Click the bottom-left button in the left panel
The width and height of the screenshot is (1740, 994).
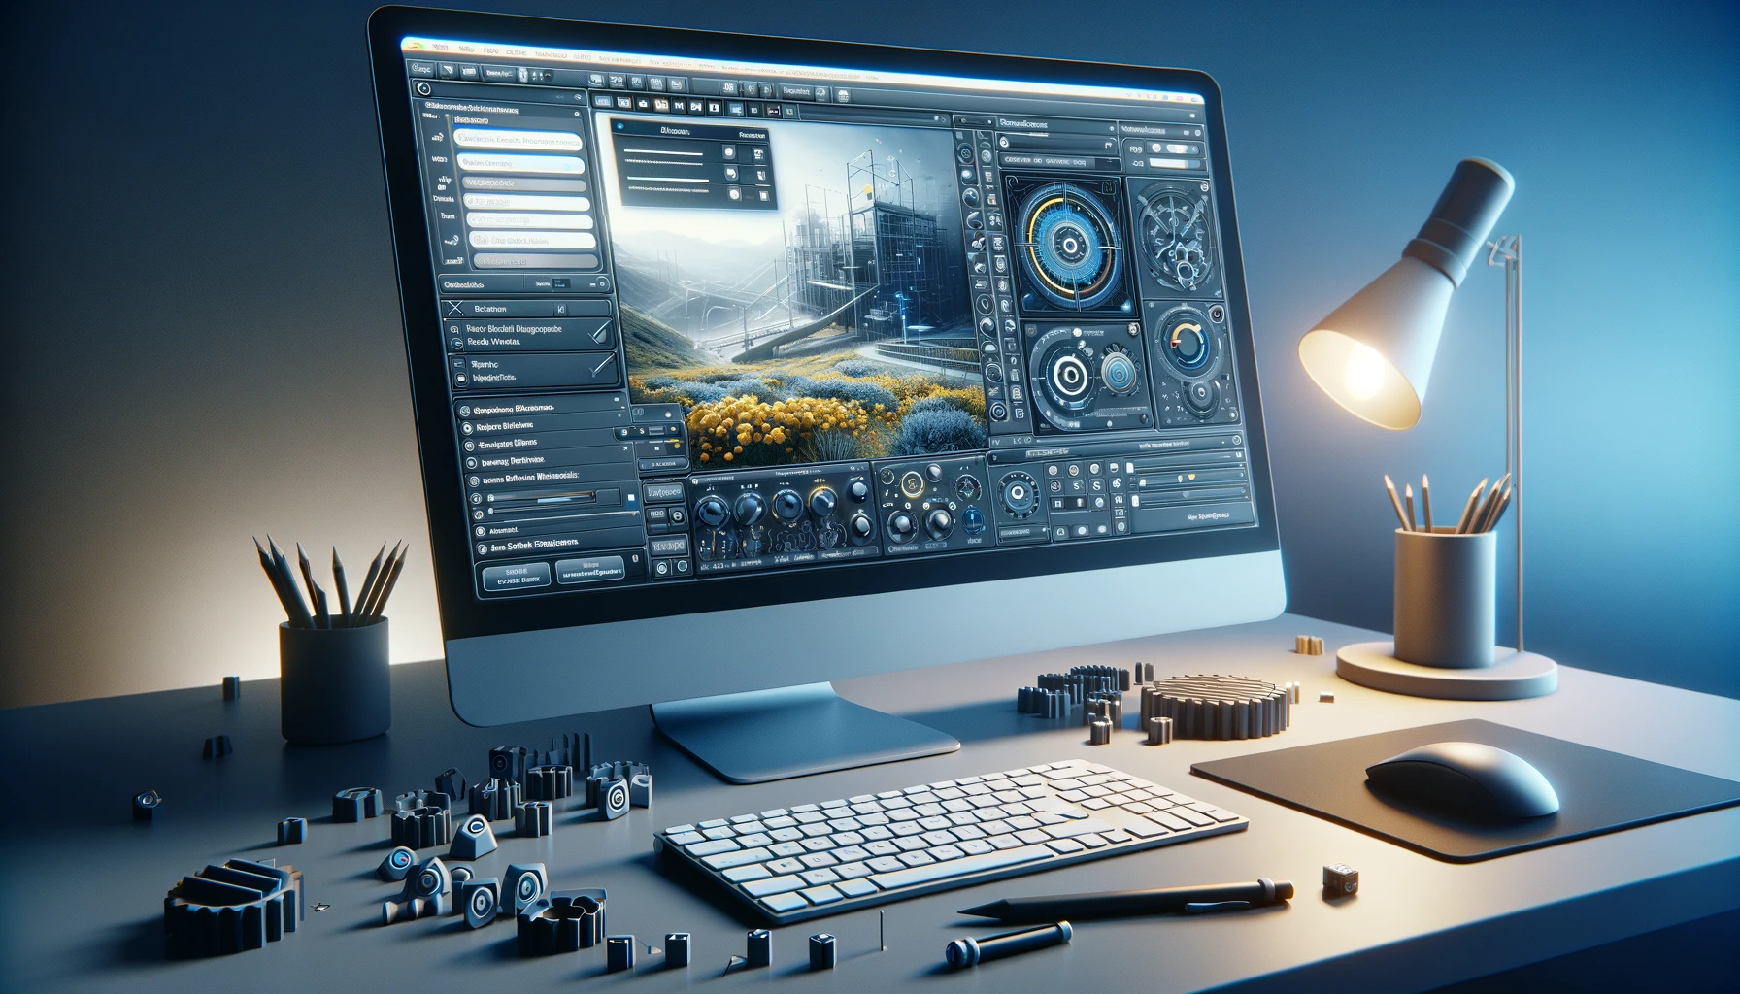pyautogui.click(x=516, y=578)
